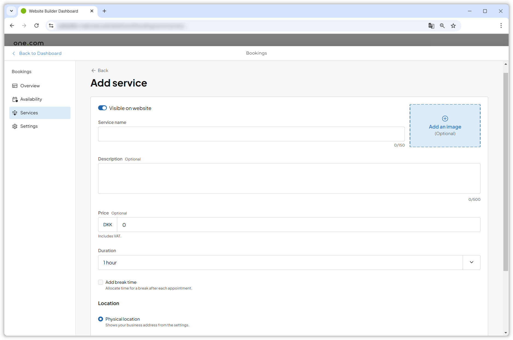
Task: Click the browser back arrow
Action: tap(12, 26)
